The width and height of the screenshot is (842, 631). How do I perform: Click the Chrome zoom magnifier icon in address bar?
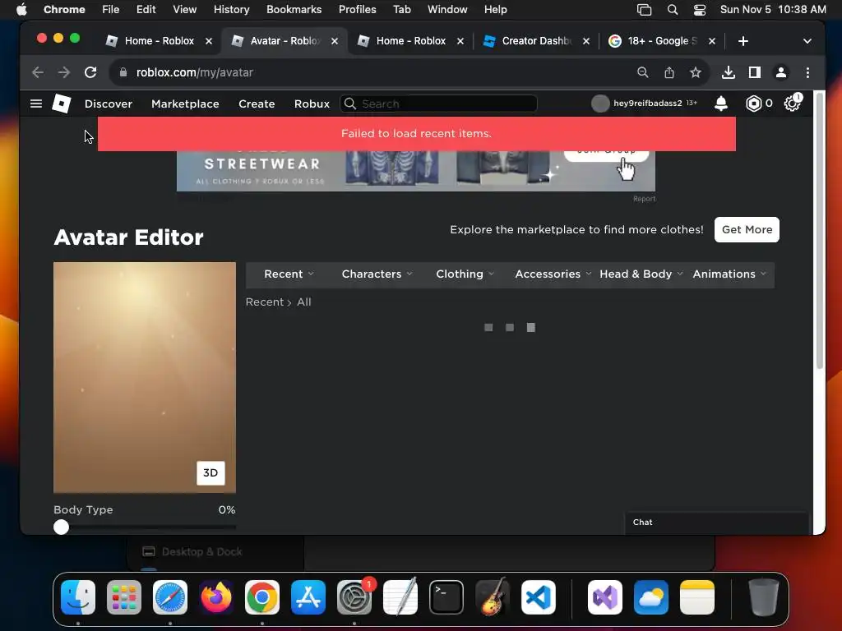pyautogui.click(x=642, y=72)
